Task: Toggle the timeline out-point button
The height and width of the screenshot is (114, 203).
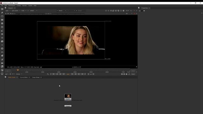Action: (85, 74)
